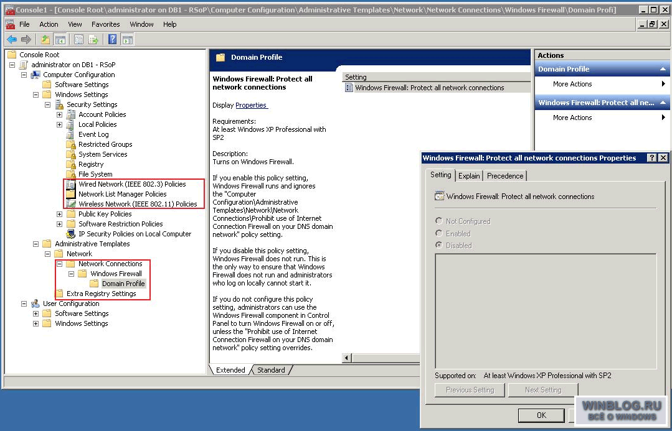Click the OK button in dialog
This screenshot has width=672, height=431.
[x=541, y=415]
